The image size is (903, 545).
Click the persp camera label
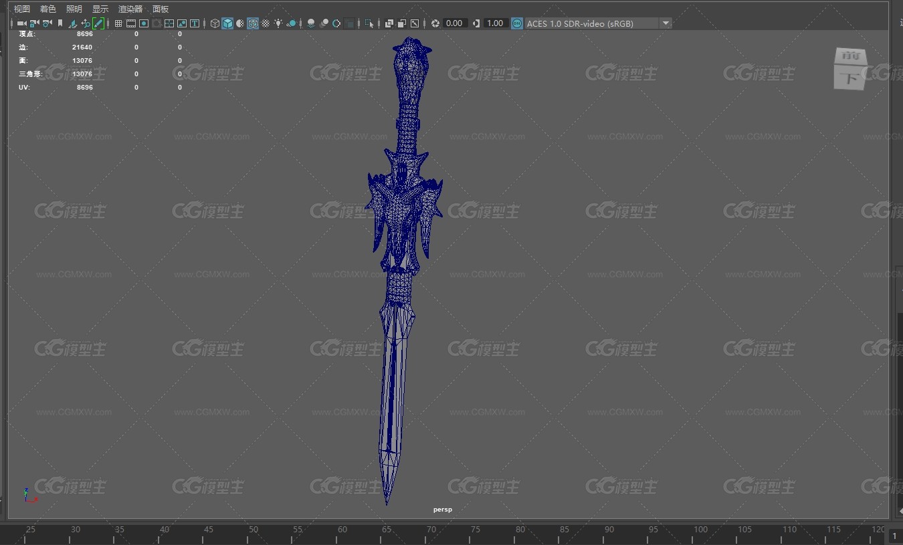(x=443, y=510)
